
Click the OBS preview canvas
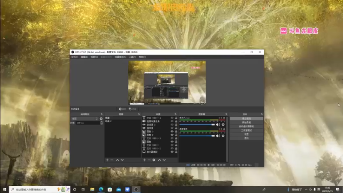167,83
